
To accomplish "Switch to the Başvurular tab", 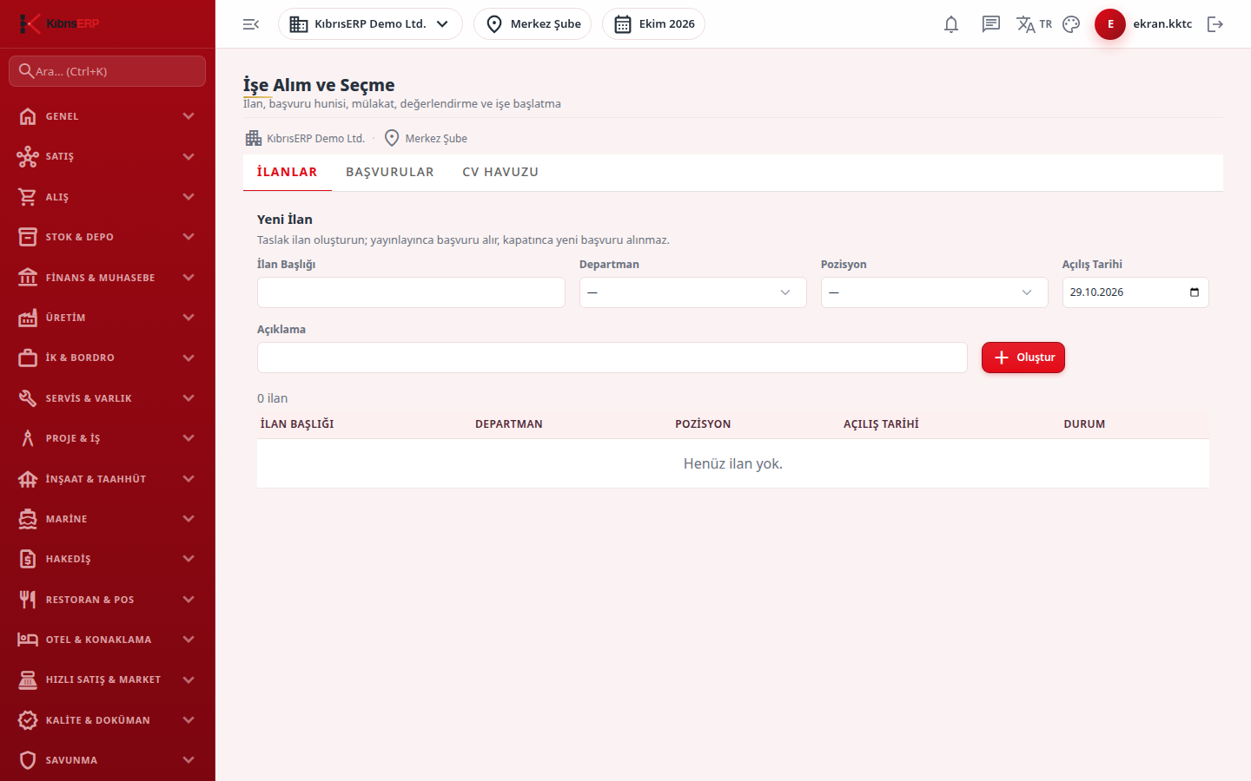I will (390, 172).
